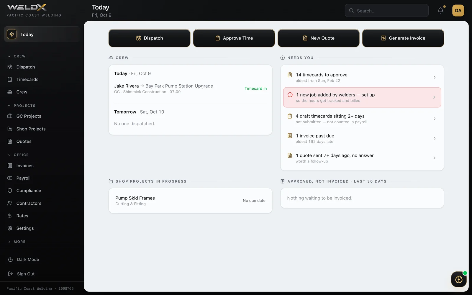Click the Dispatch calendar icon in sidebar
The height and width of the screenshot is (295, 472).
[10, 67]
